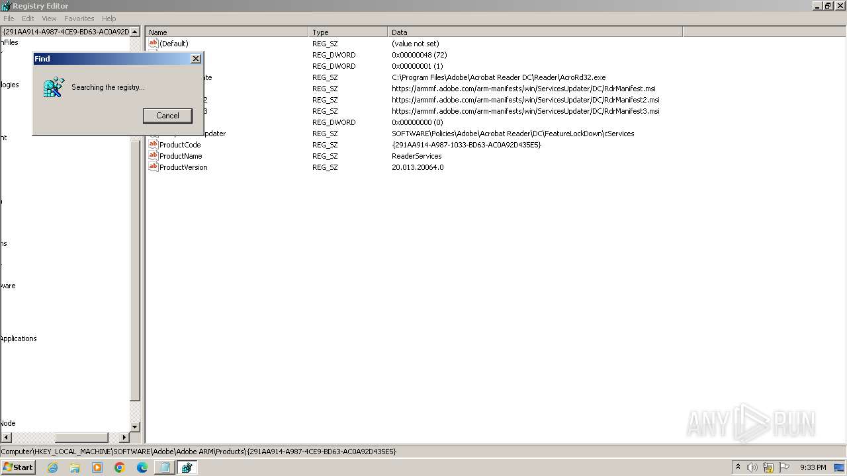This screenshot has height=476, width=847.
Task: Click the 20.013.20064.0 version data value
Action: point(418,167)
